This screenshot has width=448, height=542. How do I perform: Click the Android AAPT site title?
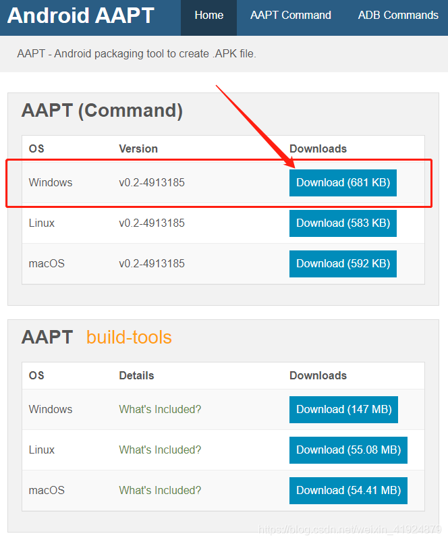pos(80,16)
